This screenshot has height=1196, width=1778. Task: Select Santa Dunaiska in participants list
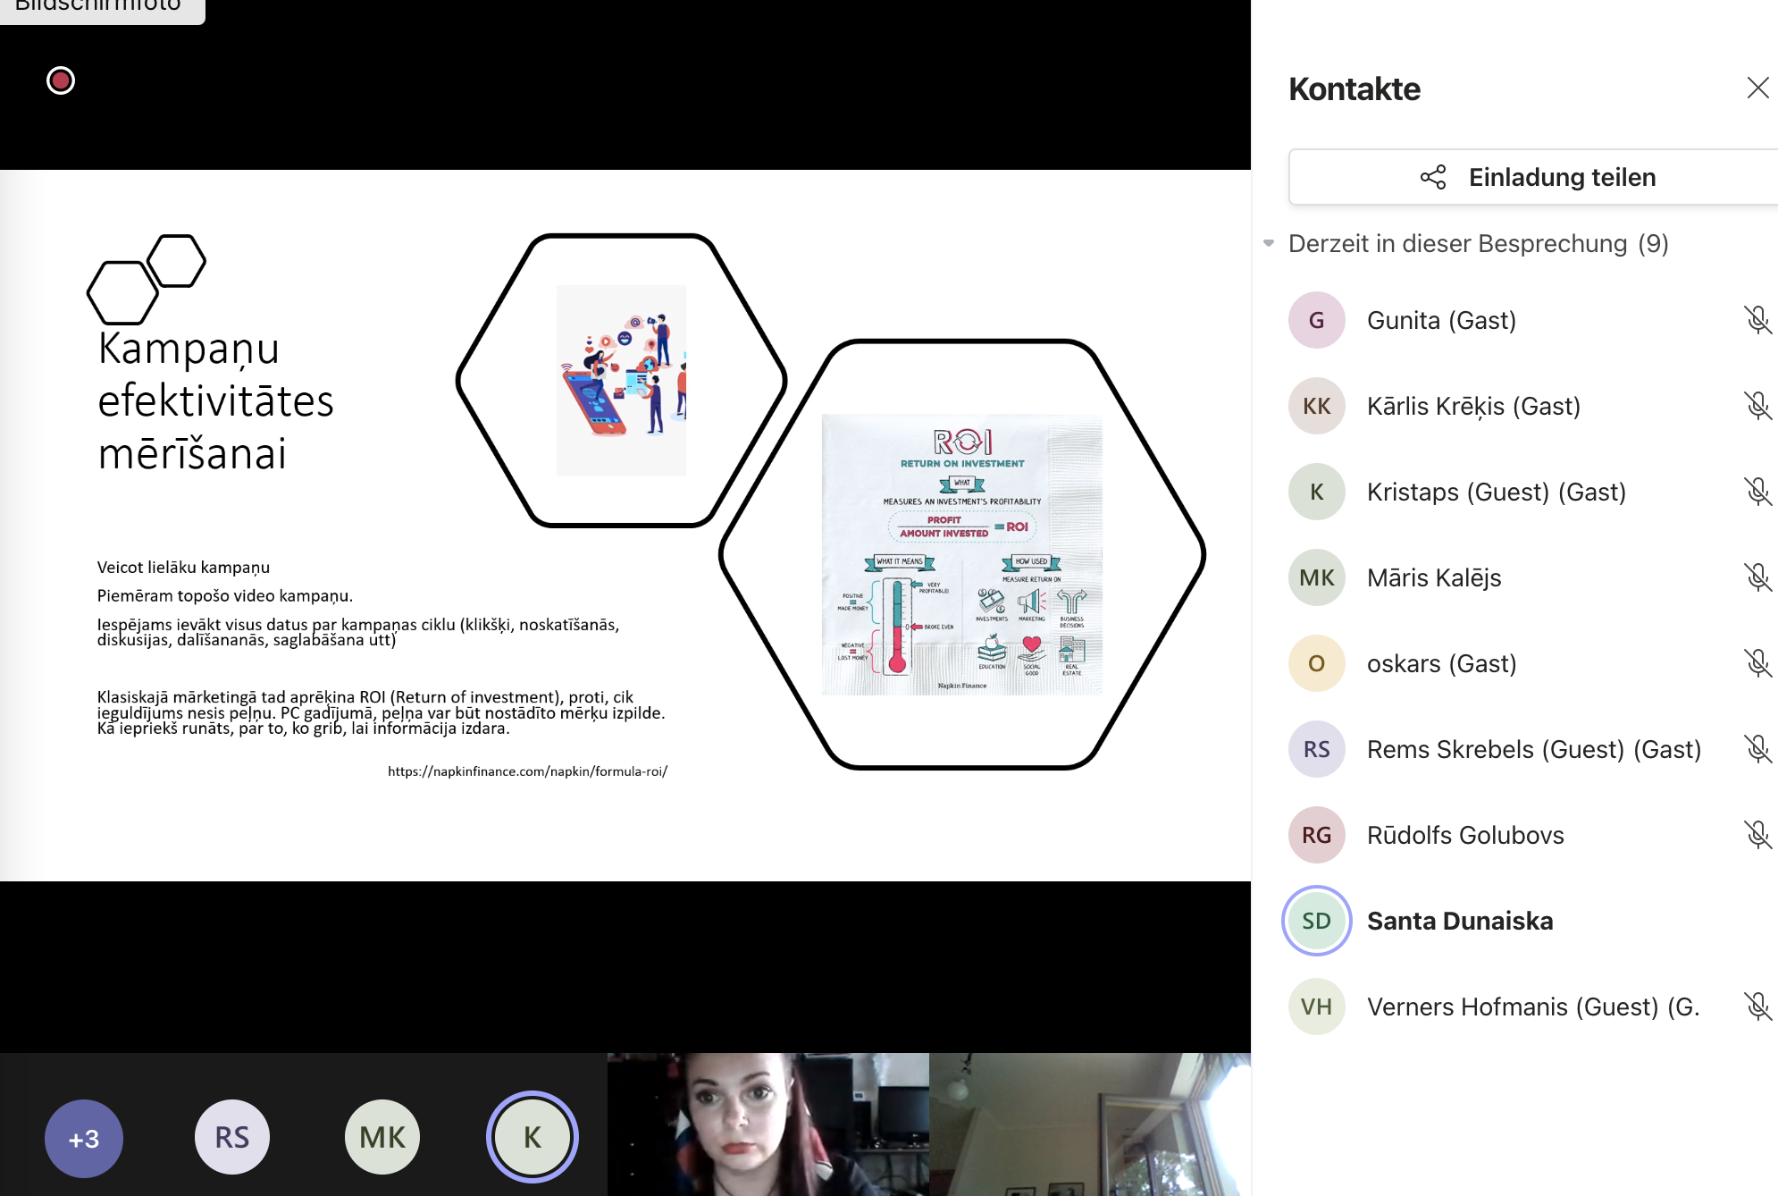tap(1460, 921)
